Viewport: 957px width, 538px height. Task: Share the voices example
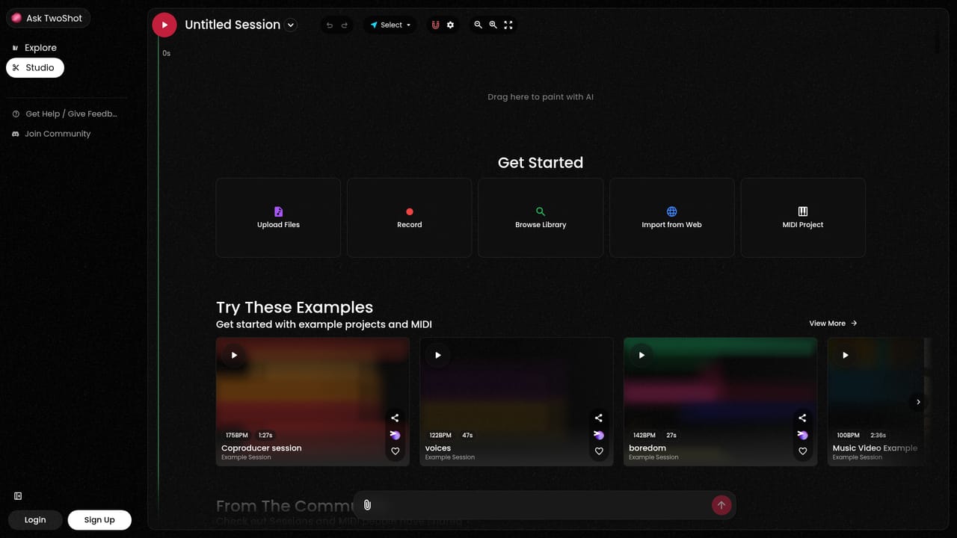click(599, 418)
